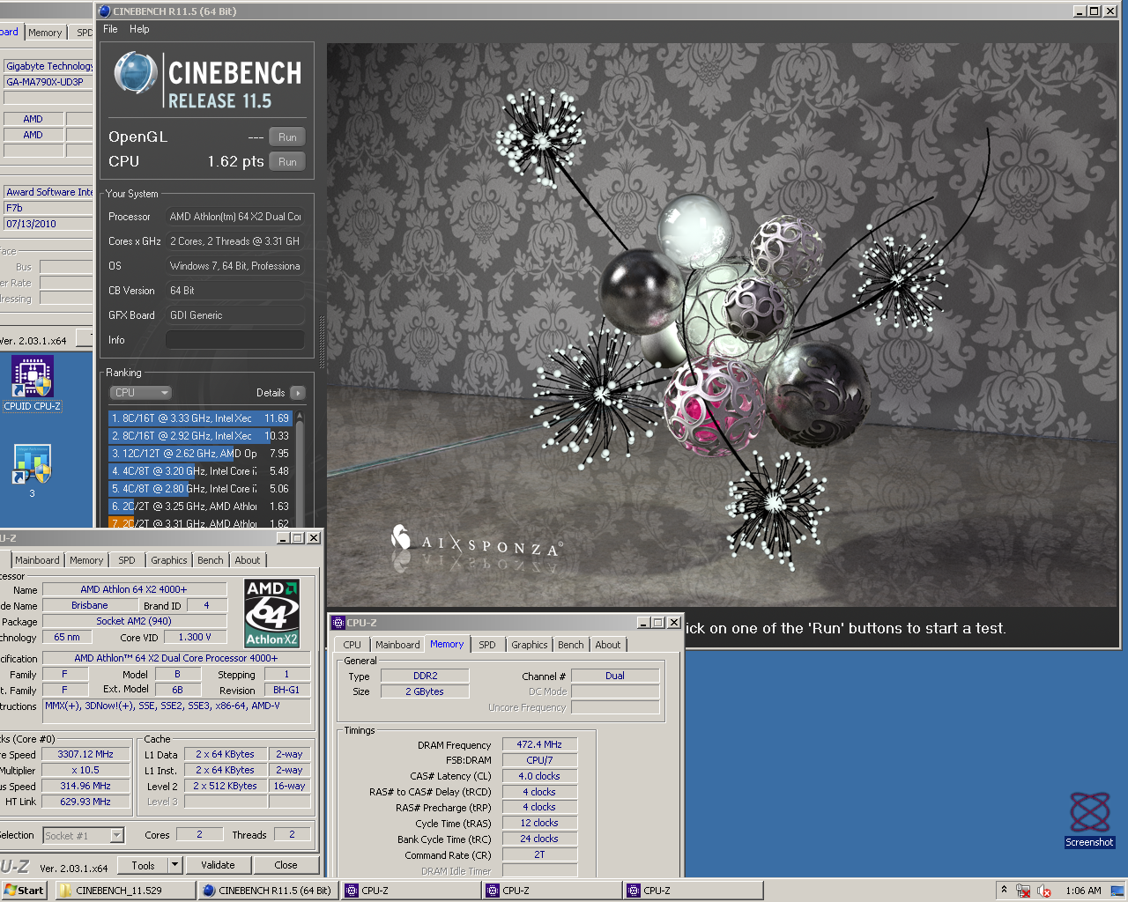Switch to Mainboard tab in Memory CPU-Z window
This screenshot has height=902, width=1128.
pyautogui.click(x=397, y=645)
